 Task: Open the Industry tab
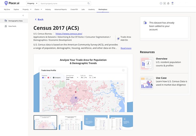click(48, 9)
